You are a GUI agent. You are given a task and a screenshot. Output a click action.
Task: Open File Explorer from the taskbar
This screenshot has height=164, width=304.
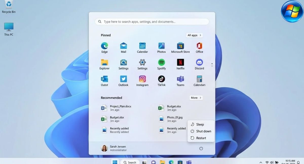[162, 162]
